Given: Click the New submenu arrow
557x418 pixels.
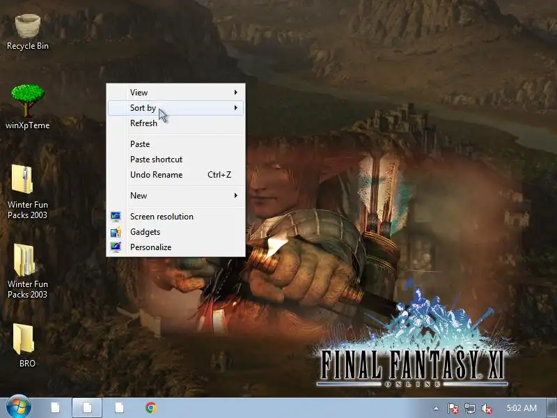Looking at the screenshot, I should click(x=236, y=196).
